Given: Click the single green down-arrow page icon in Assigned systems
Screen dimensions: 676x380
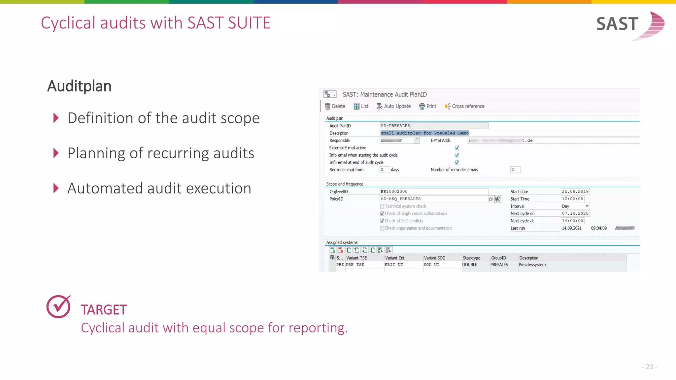Looking at the screenshot, I should pyautogui.click(x=364, y=250).
